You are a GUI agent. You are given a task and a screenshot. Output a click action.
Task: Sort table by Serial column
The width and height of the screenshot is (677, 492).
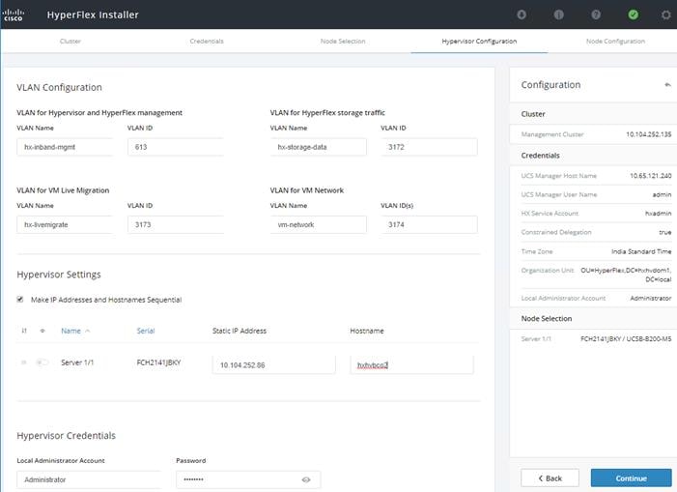(x=146, y=331)
